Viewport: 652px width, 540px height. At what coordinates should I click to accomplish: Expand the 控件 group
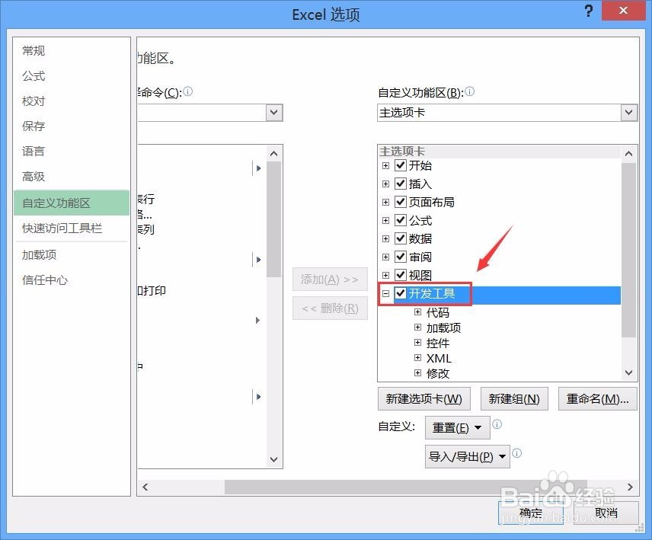pos(418,343)
